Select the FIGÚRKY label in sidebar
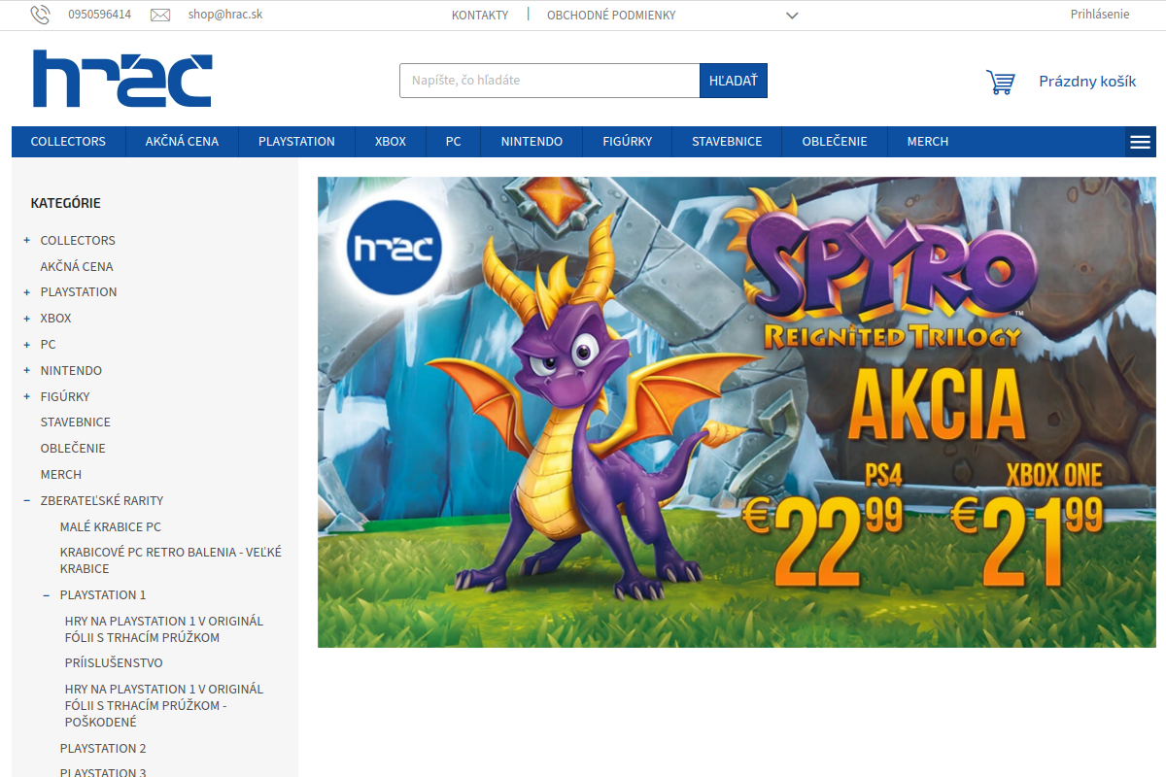This screenshot has width=1166, height=777. (65, 397)
